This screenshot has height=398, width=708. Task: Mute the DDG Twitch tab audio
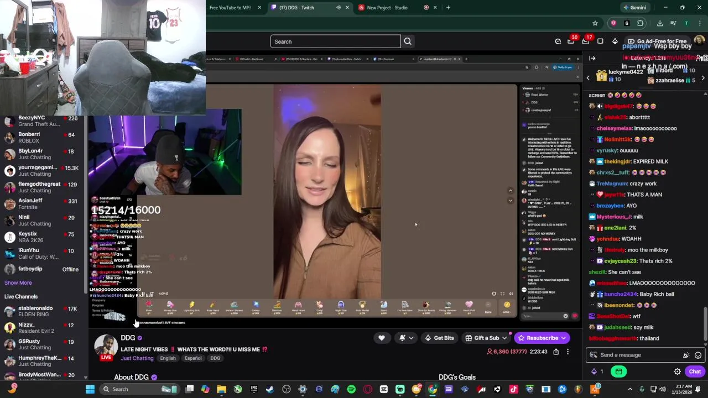click(x=339, y=8)
